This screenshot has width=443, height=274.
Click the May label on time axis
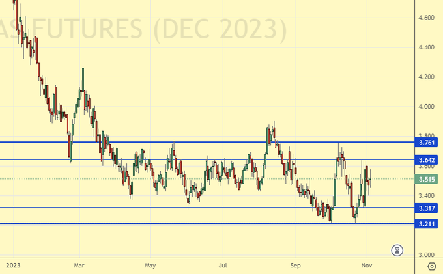[x=150, y=266]
